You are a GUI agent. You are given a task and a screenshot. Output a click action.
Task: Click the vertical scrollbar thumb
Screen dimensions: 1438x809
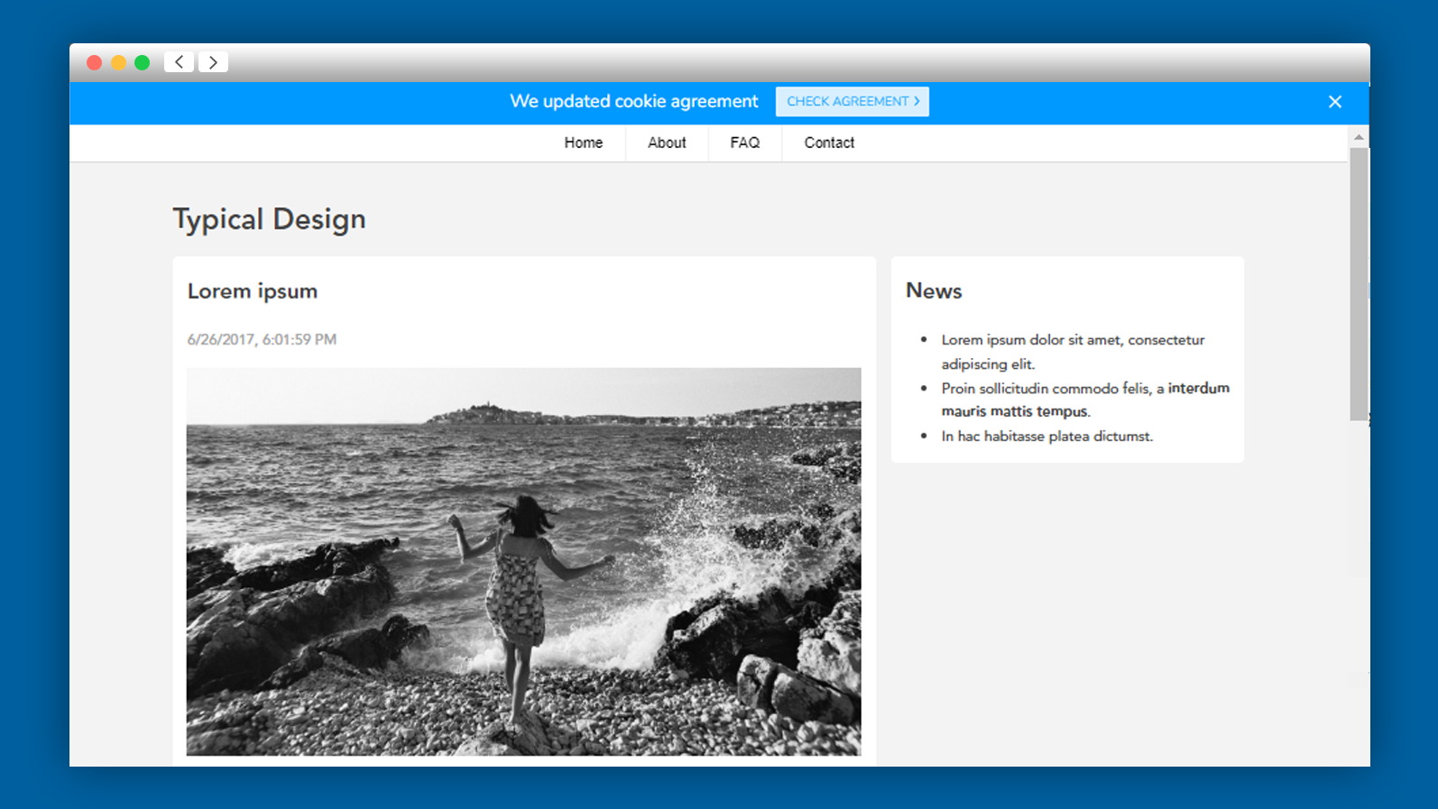pos(1358,283)
